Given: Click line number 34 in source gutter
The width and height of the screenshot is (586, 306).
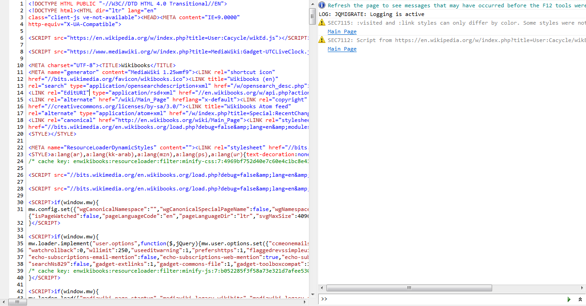Looking at the screenshot, I should (20, 237).
